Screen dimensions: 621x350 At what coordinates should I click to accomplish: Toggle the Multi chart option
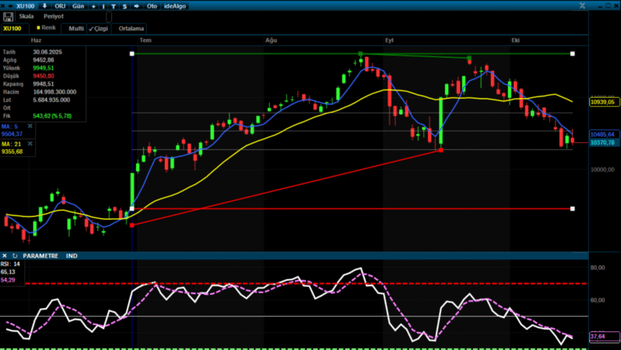click(75, 28)
